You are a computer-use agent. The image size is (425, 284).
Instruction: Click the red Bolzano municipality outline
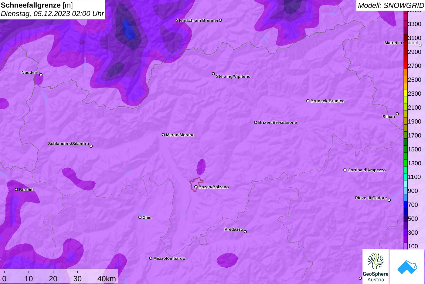coord(196,184)
